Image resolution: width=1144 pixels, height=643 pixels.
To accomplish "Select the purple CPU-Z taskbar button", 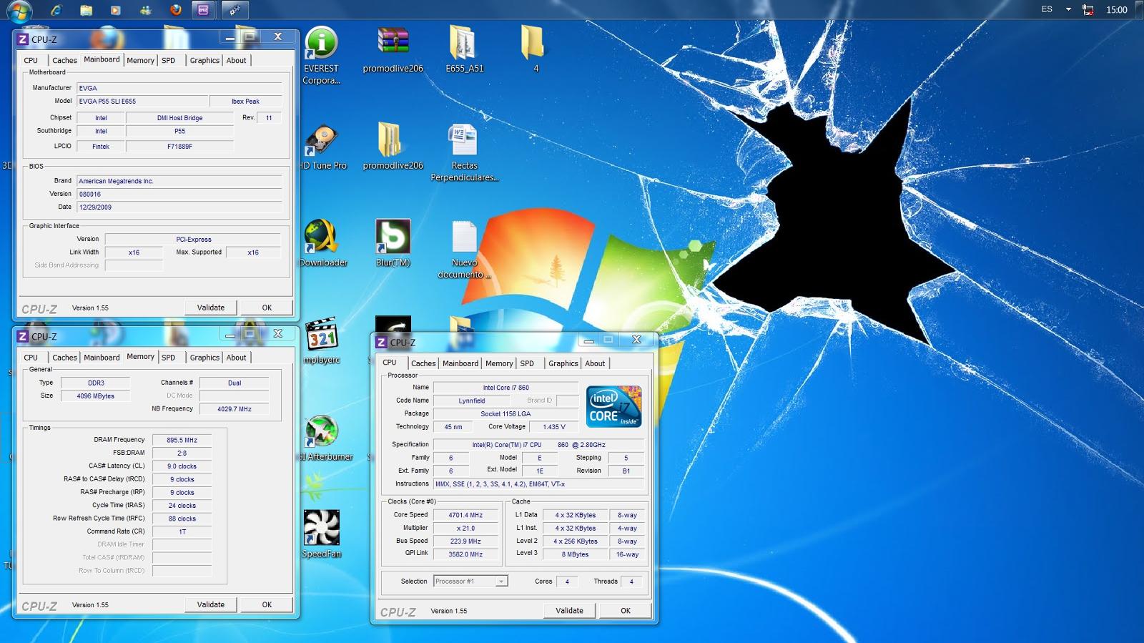I will tap(203, 10).
